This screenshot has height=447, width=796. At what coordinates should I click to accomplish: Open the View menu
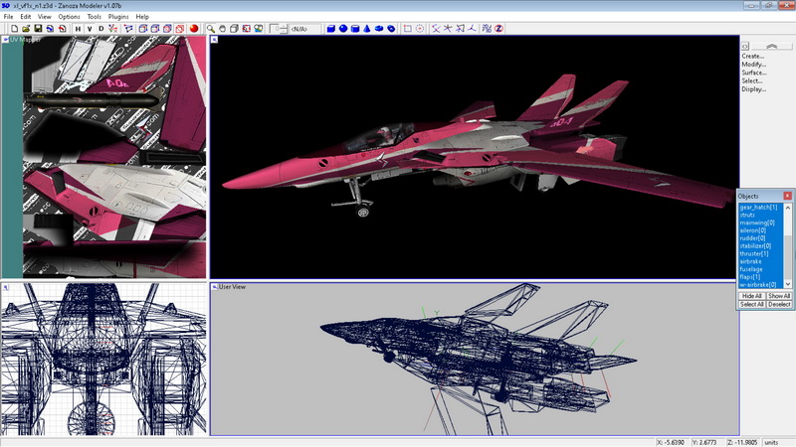(x=45, y=17)
